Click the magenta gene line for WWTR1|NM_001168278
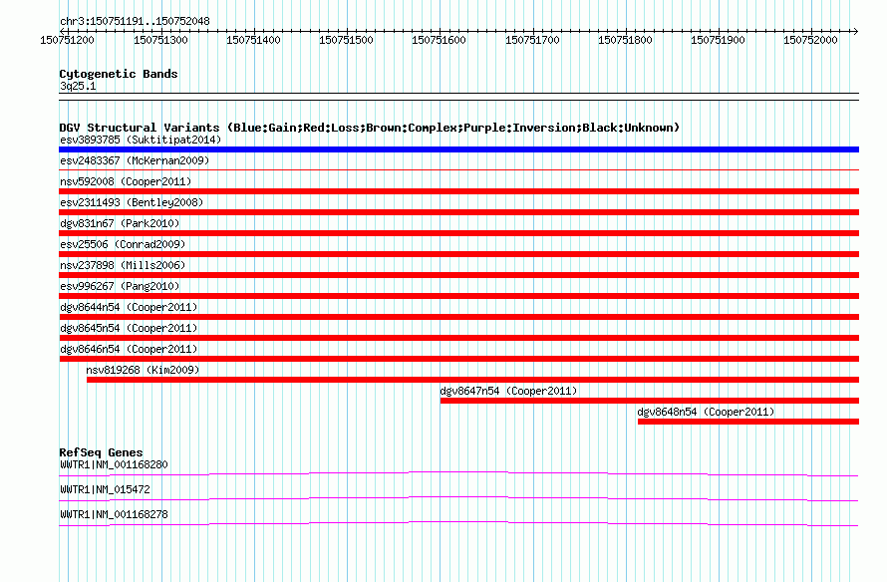Viewport: 887px width, 582px height. pos(458,523)
